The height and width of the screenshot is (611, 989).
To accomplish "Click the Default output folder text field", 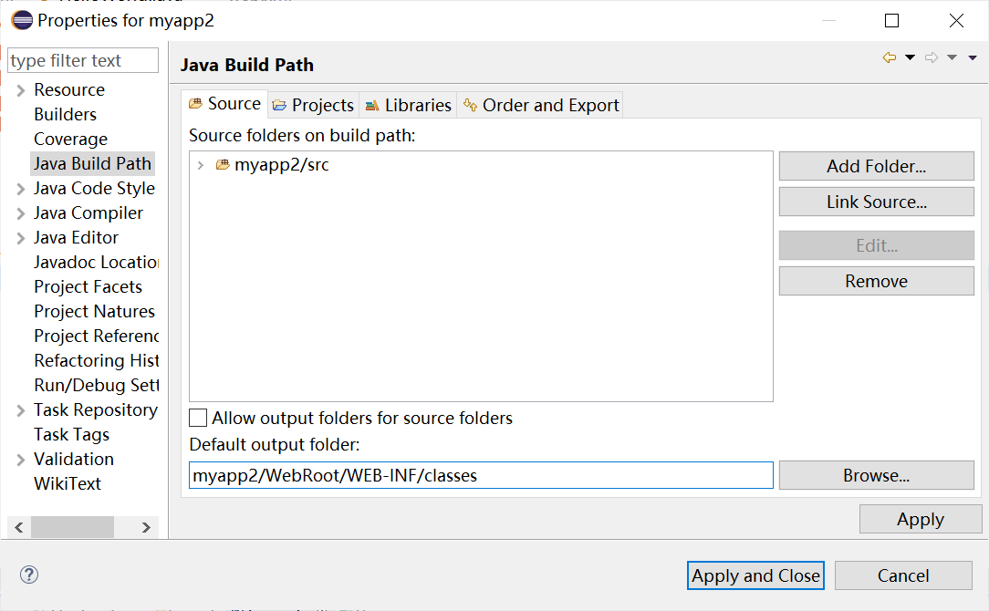I will (x=481, y=475).
